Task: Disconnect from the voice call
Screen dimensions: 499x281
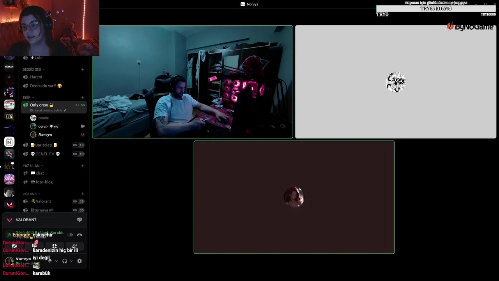Action: click(80, 235)
